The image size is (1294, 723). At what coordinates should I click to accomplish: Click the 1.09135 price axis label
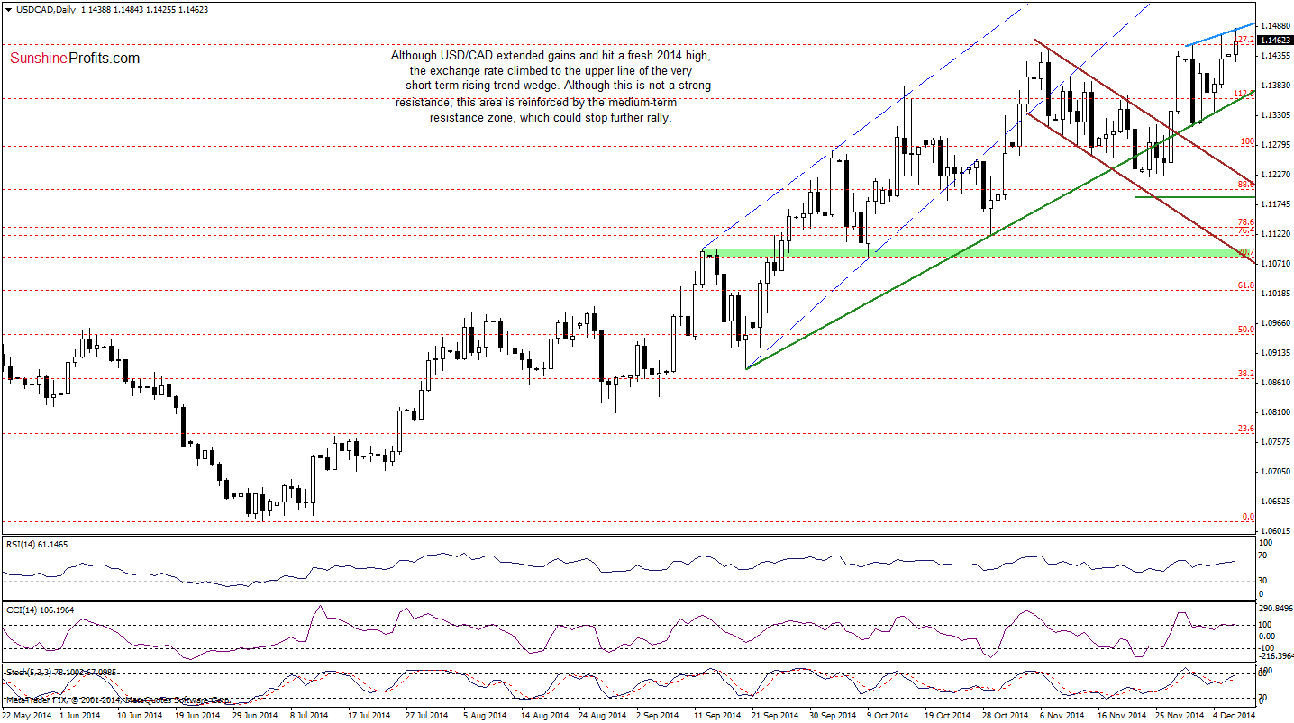click(x=1275, y=353)
